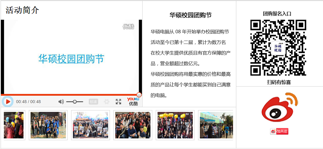The image size is (323, 149).
Task: Open the crowded group selfie thumbnail
Action: point(133,125)
